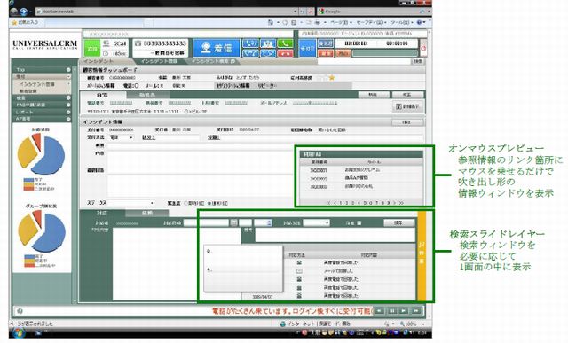
Task: Open the 受付方法 dropdown
Action: 122,137
